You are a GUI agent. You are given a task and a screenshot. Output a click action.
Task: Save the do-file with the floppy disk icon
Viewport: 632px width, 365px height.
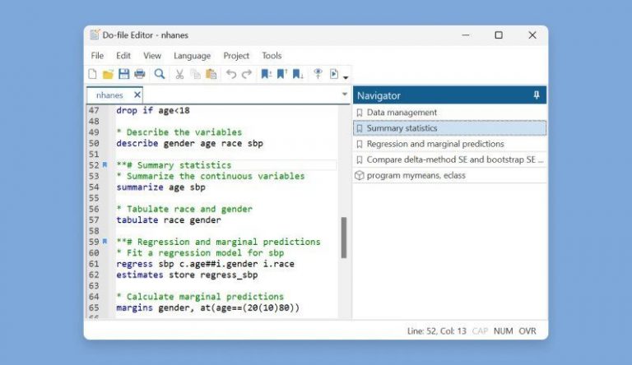(x=123, y=74)
